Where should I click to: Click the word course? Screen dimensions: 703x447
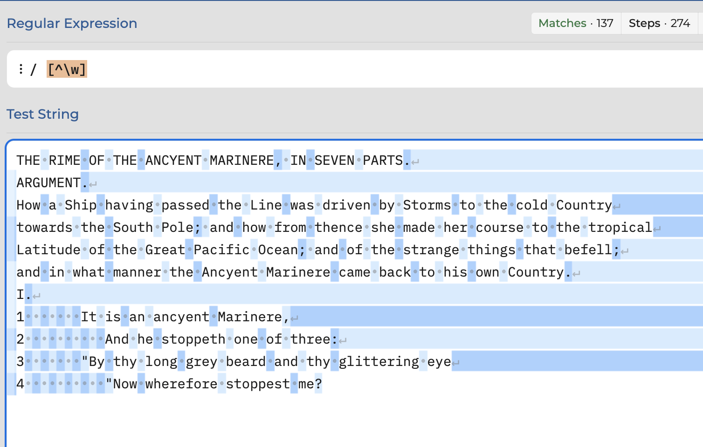pos(500,228)
